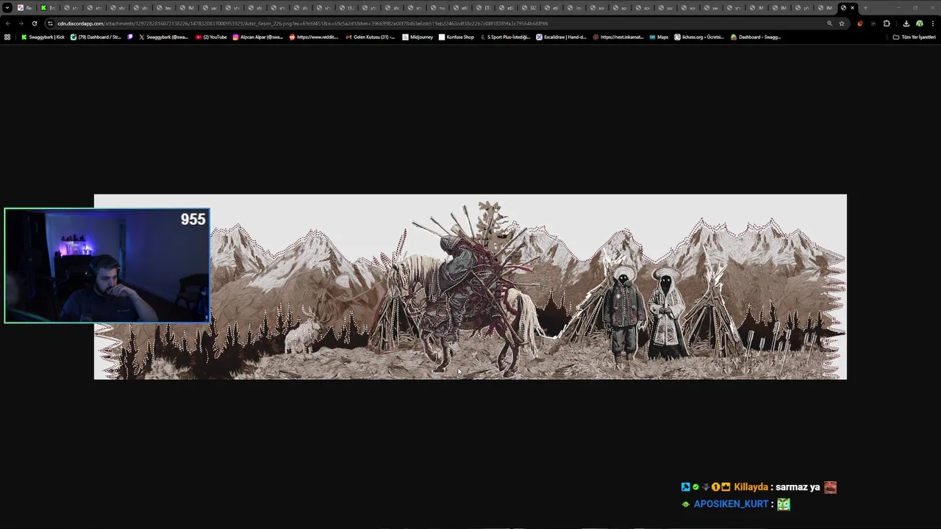
Task: Open the (2) YouTube bookmark
Action: [211, 37]
